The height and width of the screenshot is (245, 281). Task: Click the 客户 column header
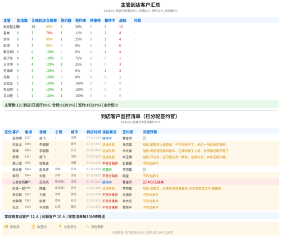(16, 132)
